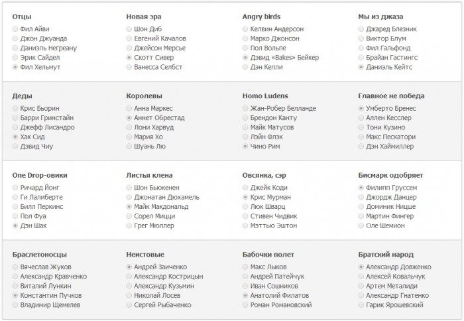
Task: Select Фил Айви radio button
Action: [15, 29]
